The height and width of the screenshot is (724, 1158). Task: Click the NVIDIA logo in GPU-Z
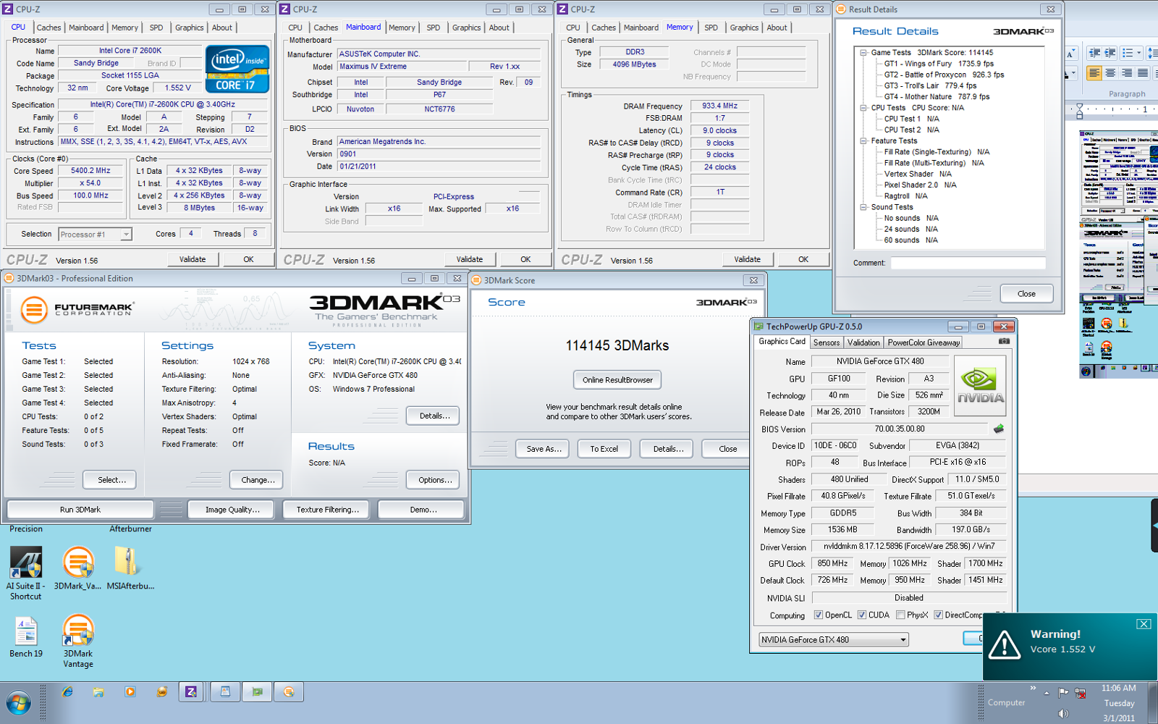pyautogui.click(x=980, y=386)
